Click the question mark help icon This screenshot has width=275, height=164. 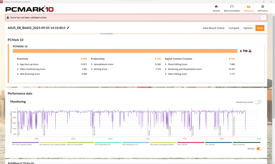pyautogui.click(x=264, y=17)
